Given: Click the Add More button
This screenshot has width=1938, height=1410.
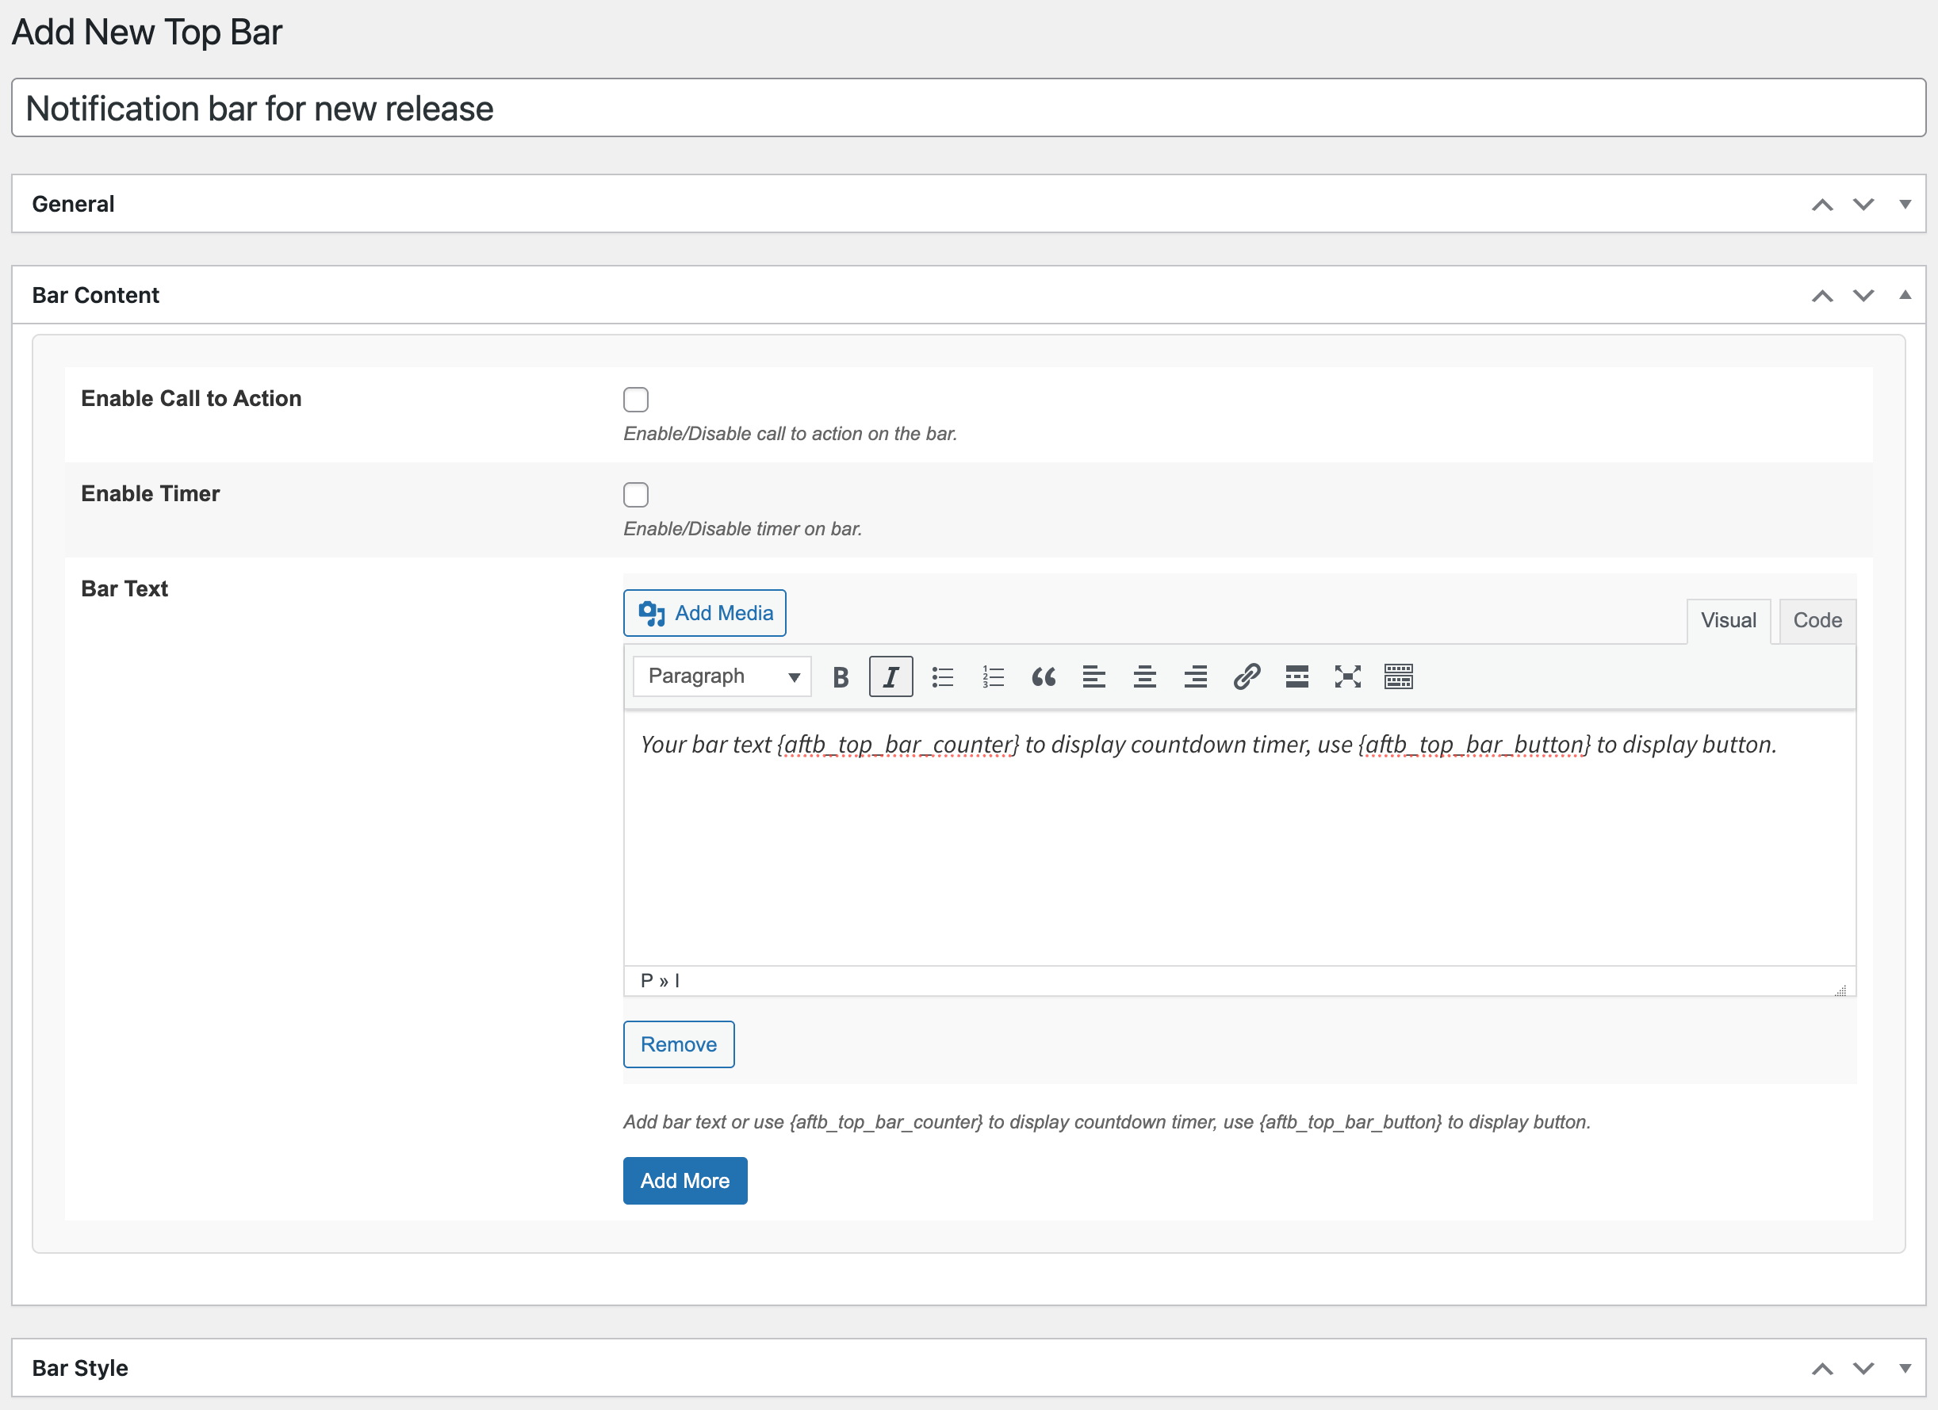Looking at the screenshot, I should coord(684,1180).
